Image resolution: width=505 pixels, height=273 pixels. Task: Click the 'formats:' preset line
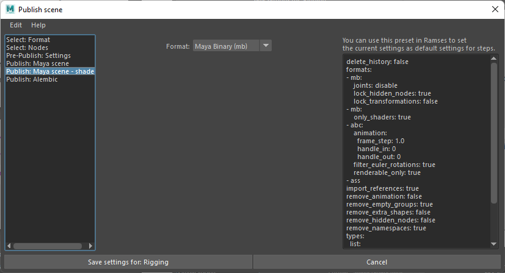pos(359,69)
